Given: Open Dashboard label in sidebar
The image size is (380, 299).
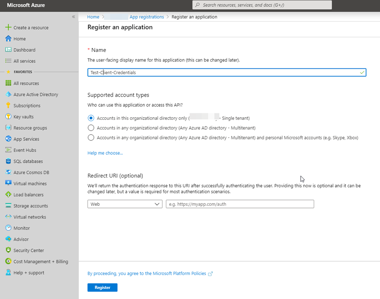Looking at the screenshot, I should (x=24, y=50).
